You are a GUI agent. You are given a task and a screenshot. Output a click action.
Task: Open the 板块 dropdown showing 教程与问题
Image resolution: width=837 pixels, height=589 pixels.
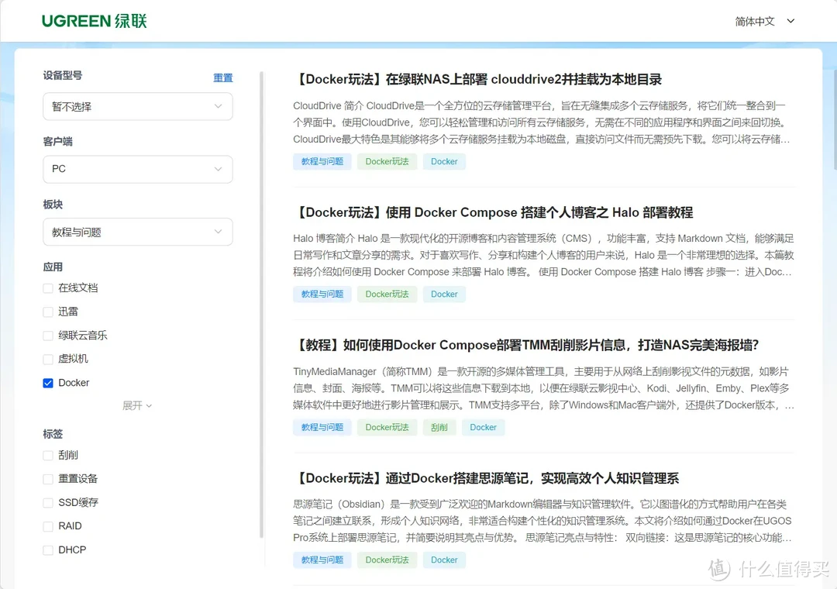137,232
